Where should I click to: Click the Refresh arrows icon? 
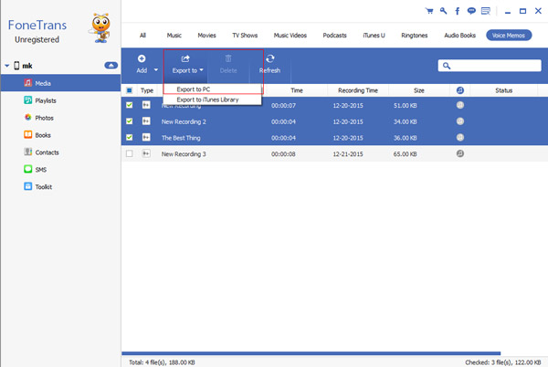269,58
